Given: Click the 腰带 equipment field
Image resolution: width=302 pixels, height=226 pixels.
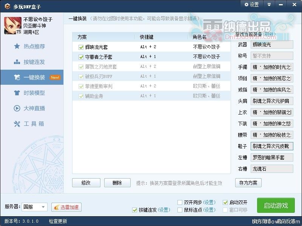Looking at the screenshot, I should point(272,135).
